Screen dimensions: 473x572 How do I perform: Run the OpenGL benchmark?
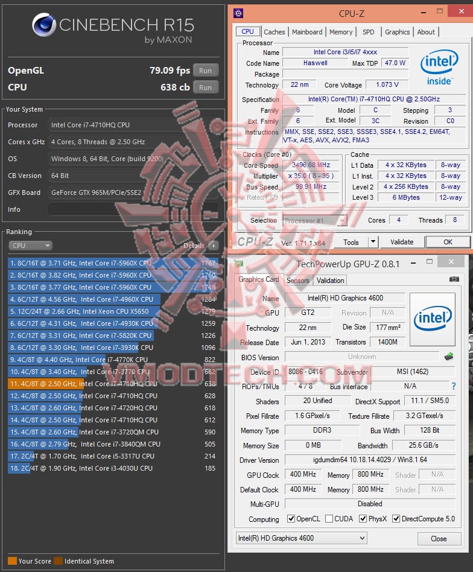pos(205,71)
